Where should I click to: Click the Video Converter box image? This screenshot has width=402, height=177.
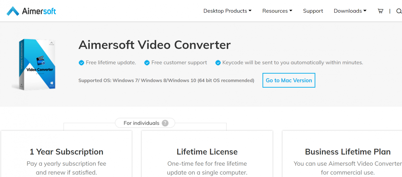click(x=37, y=64)
